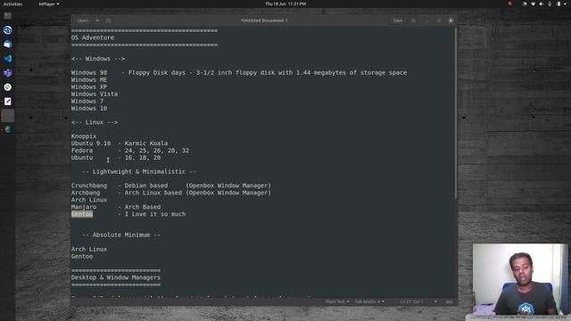Viewport: 571px width, 321px height.
Task: Click the 'Windows ME' line
Action: (89, 79)
